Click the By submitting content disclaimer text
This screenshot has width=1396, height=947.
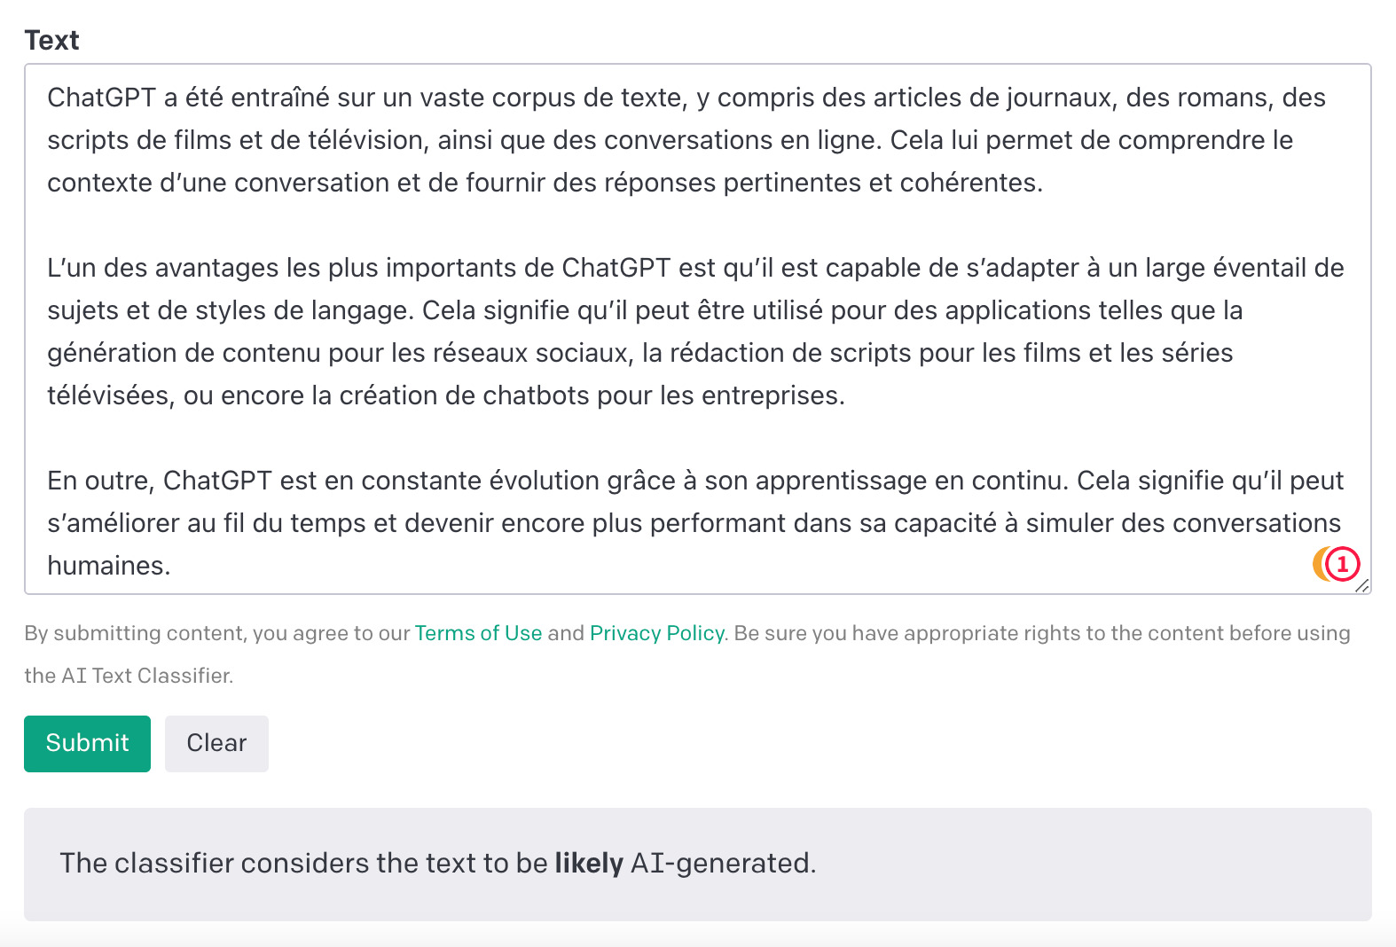pos(687,654)
